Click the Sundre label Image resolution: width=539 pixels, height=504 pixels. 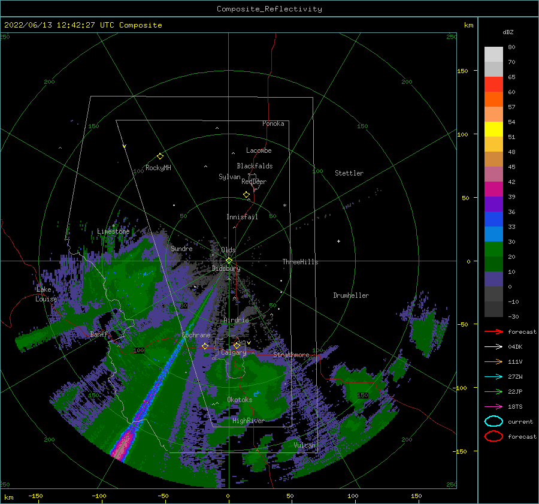pyautogui.click(x=181, y=248)
